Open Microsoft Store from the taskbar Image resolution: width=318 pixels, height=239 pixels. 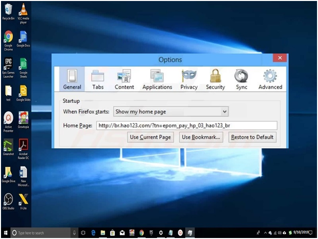tap(113, 233)
